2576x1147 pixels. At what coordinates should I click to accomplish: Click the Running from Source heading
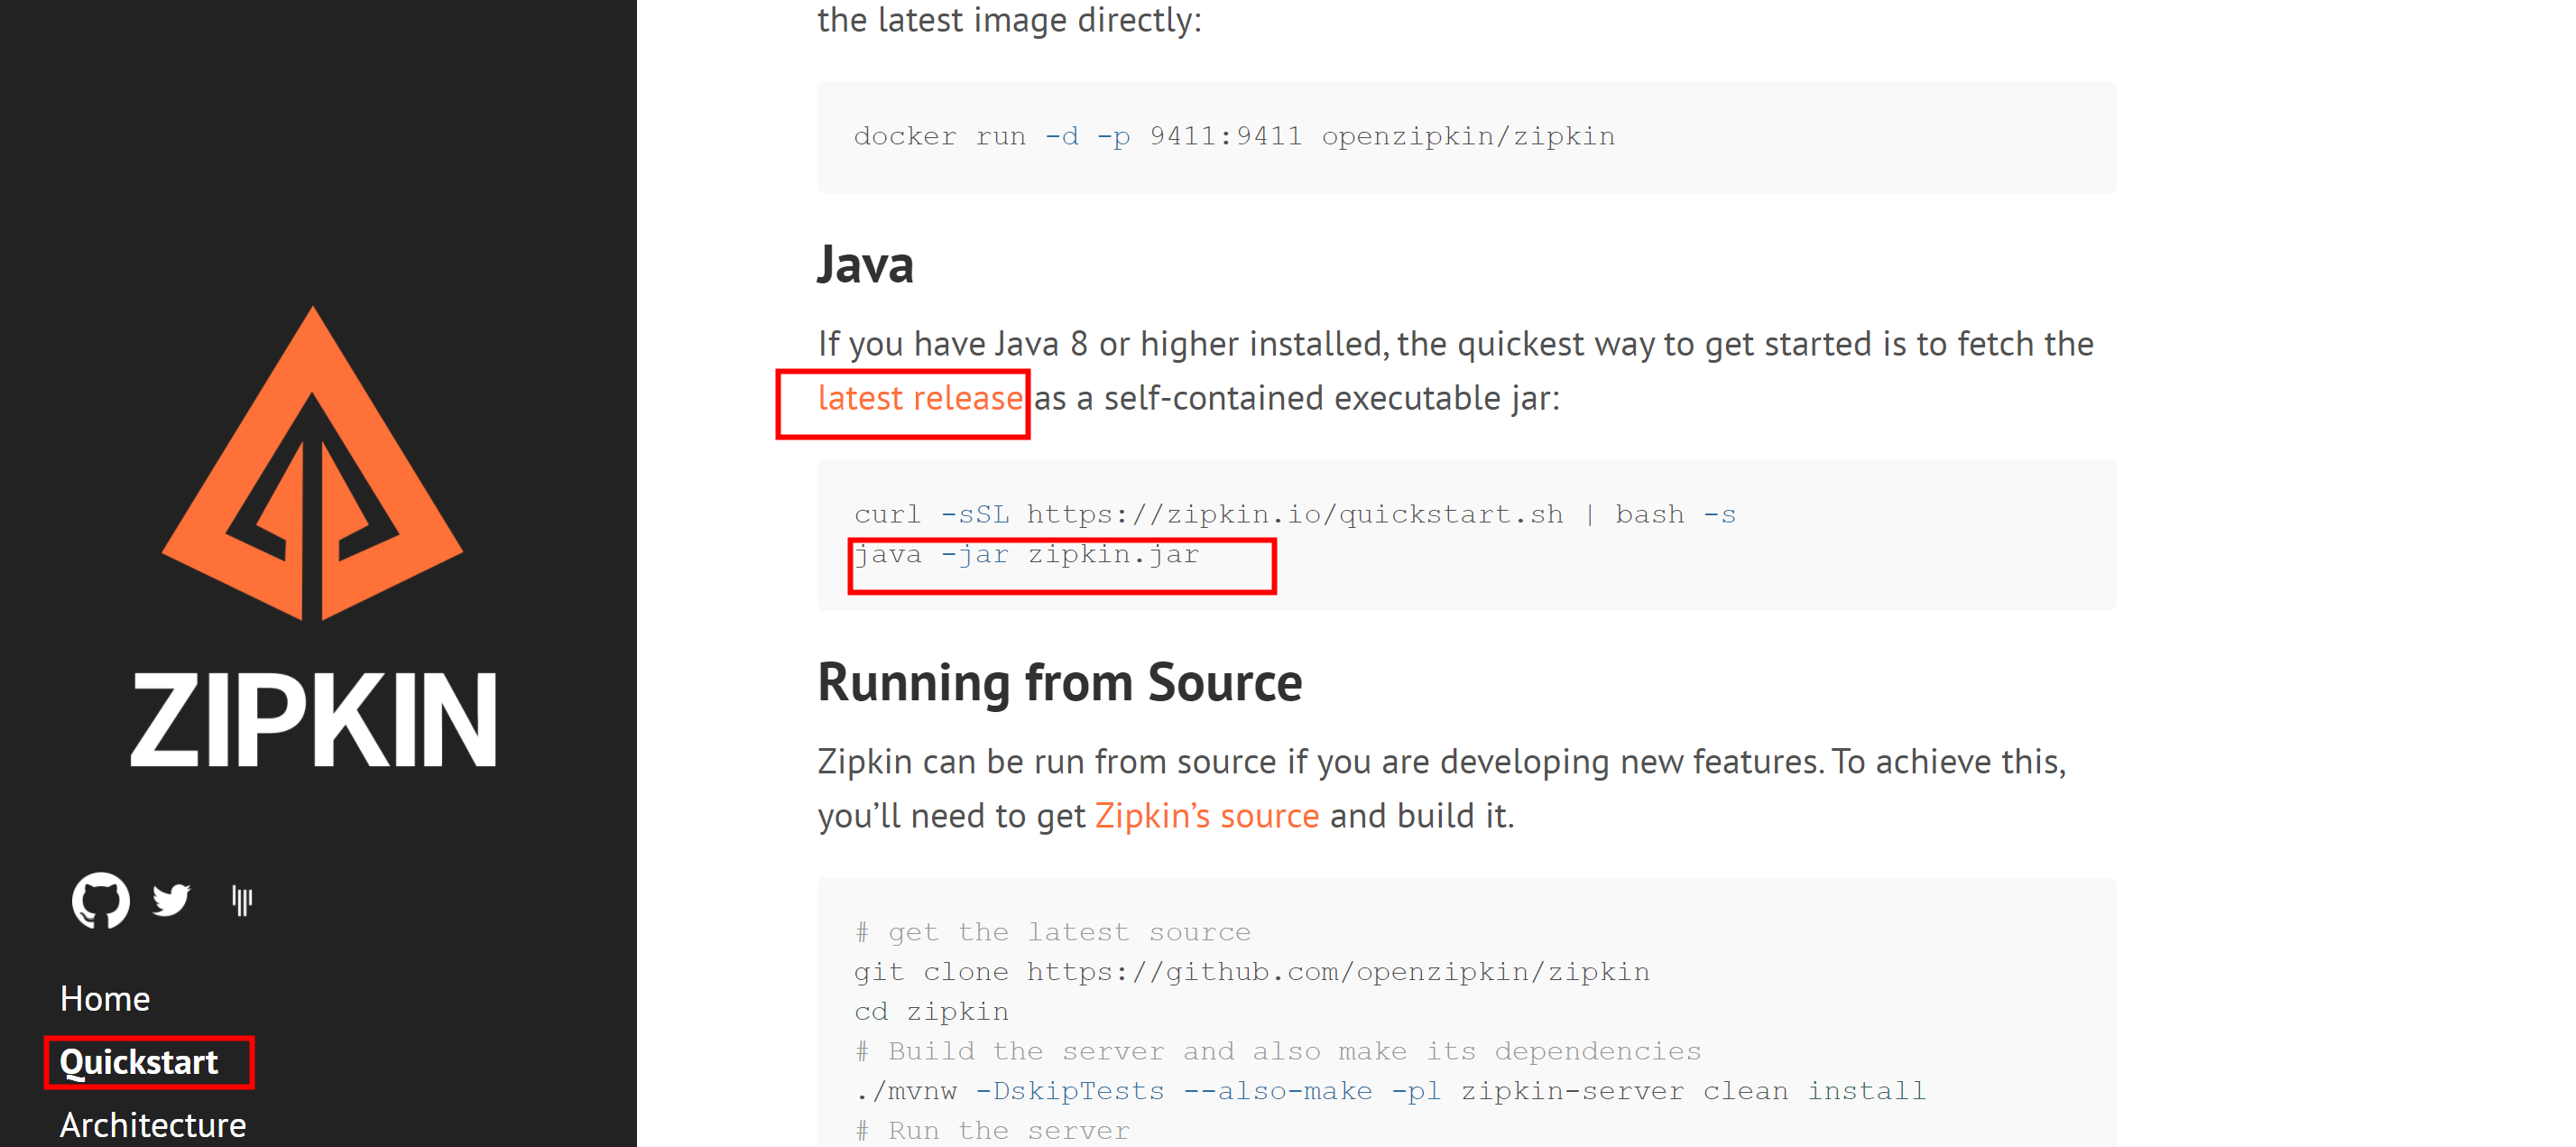1059,682
